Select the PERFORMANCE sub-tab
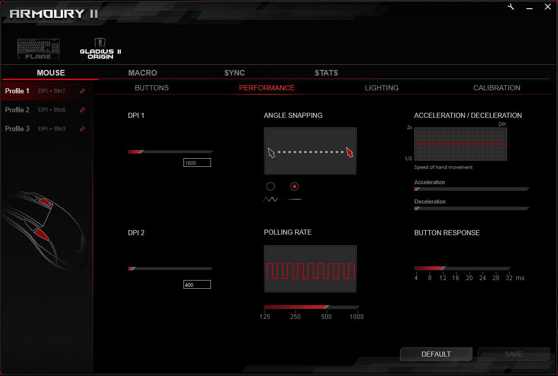Viewport: 558px width, 376px height. click(x=267, y=88)
